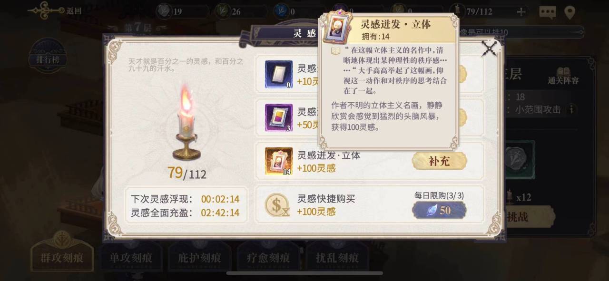This screenshot has width=609, height=281.
Task: Tap the map location pin icon
Action: pyautogui.click(x=570, y=12)
